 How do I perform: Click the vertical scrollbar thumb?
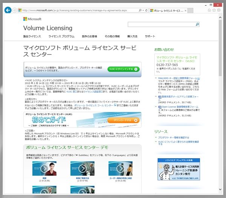220,48
